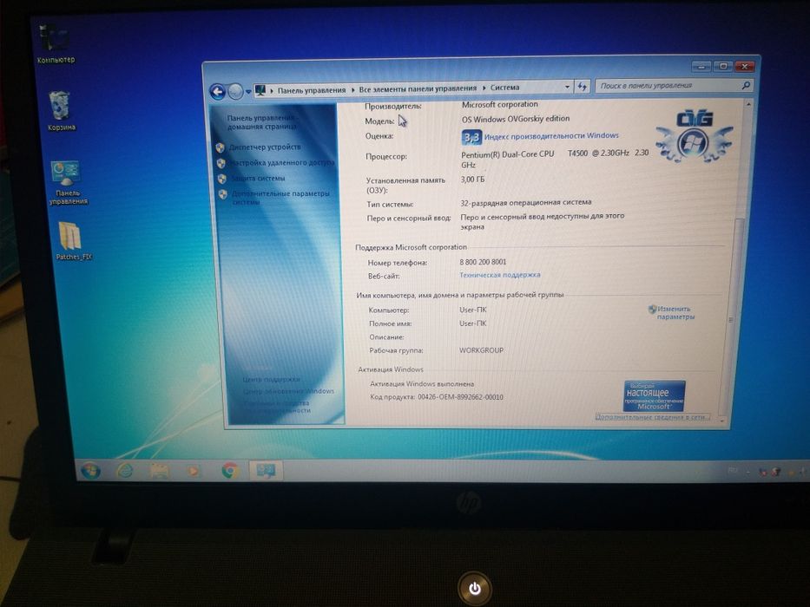Screen dimensions: 810x607
Task: Launch Google Chrome from taskbar
Action: coord(230,470)
